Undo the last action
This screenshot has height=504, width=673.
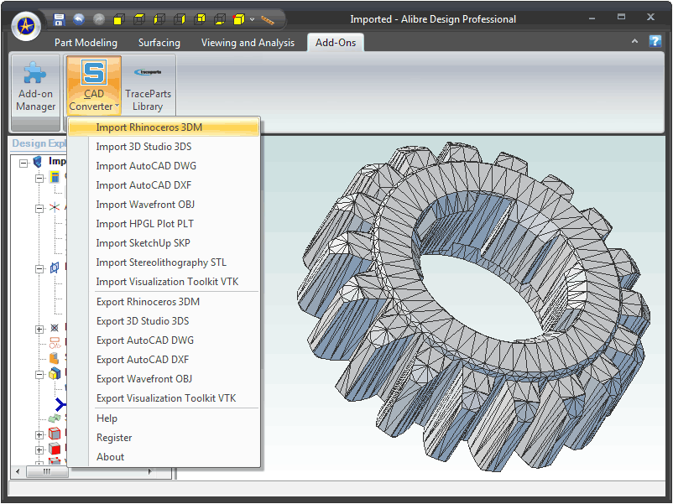79,19
